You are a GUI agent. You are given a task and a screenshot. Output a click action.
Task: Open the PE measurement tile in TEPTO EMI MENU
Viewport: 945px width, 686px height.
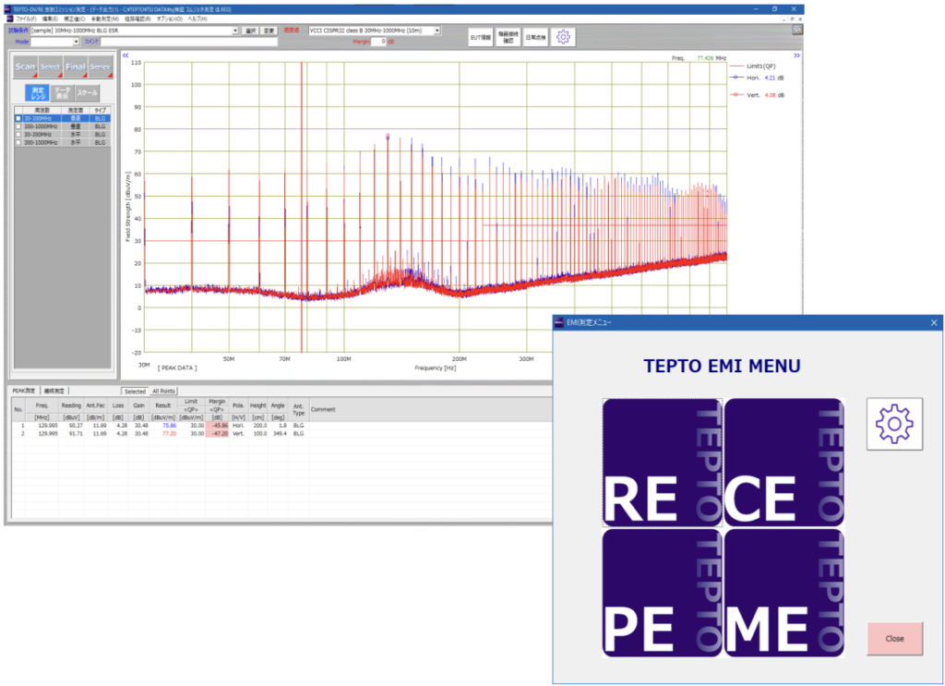tap(663, 593)
